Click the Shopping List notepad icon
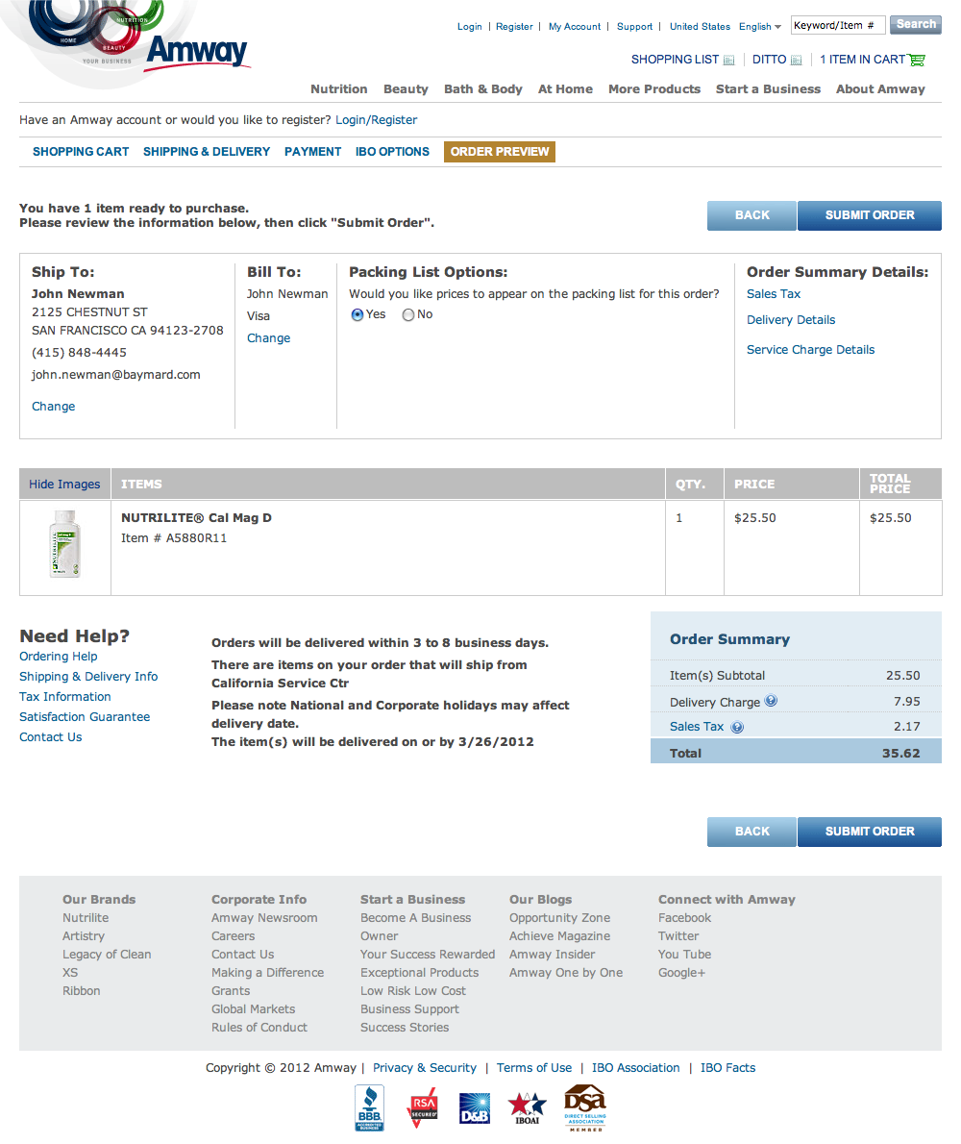 pos(729,59)
